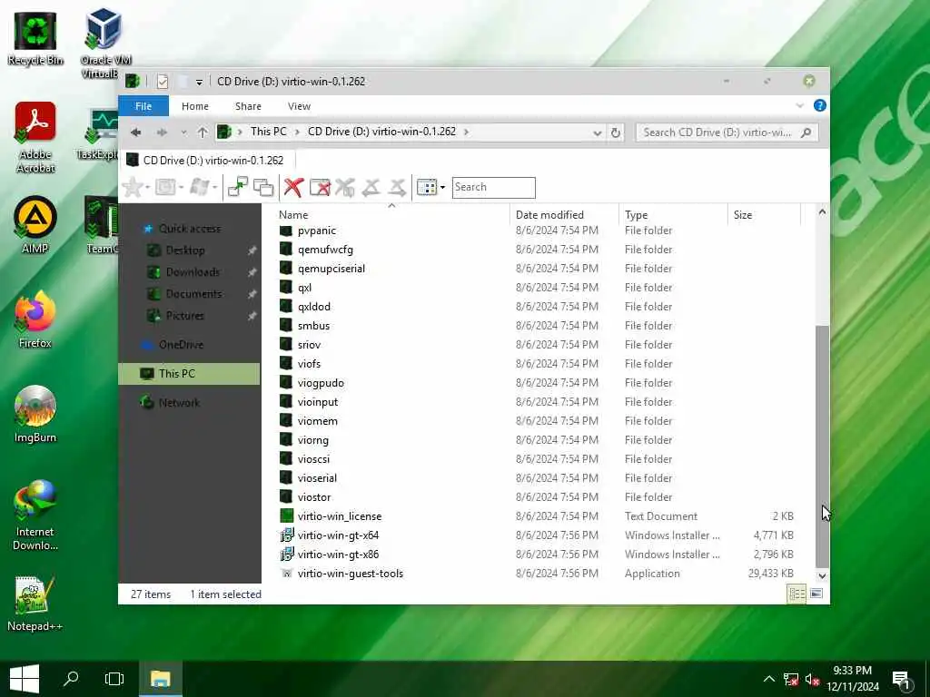Viewport: 930px width, 697px height.
Task: Click the red X delete toolbar icon
Action: [x=293, y=187]
